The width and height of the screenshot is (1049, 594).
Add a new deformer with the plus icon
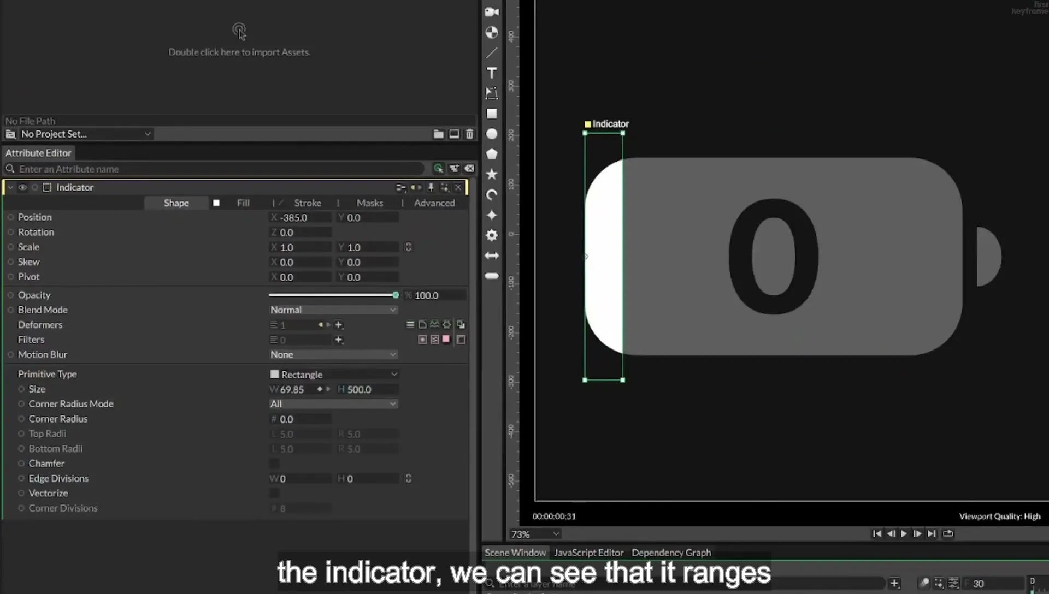coord(339,325)
